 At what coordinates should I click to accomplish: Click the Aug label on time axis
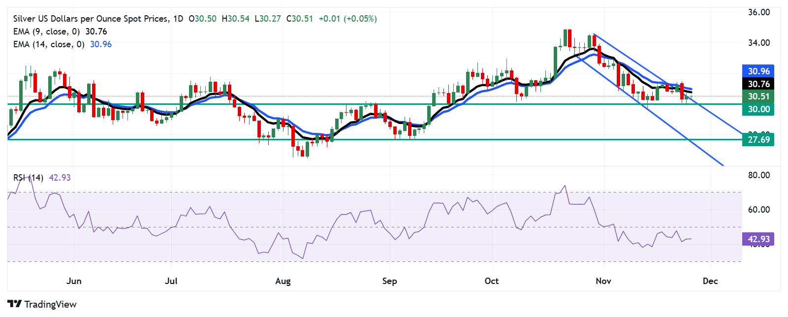pos(283,281)
